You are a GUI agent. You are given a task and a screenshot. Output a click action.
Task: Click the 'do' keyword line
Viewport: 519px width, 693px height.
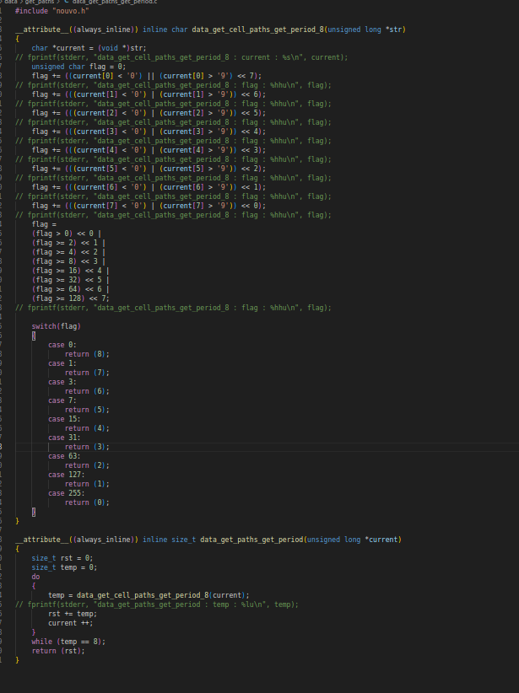point(35,577)
